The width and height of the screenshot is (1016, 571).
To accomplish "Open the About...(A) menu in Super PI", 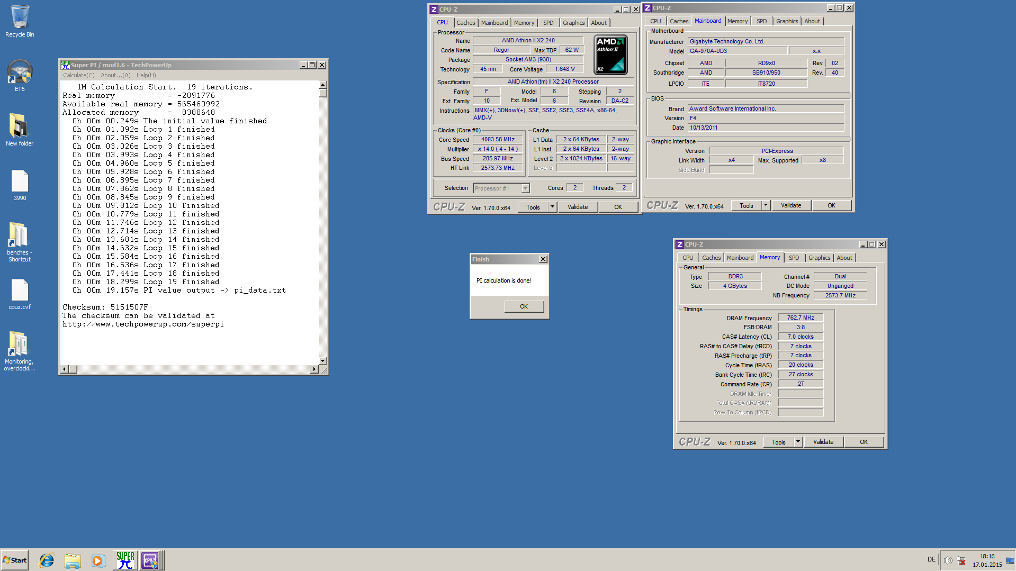I will (115, 75).
